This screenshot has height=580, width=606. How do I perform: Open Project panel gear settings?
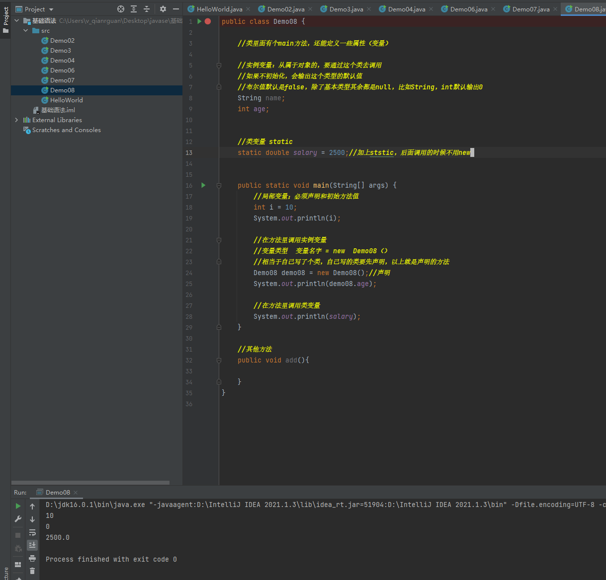[x=163, y=9]
